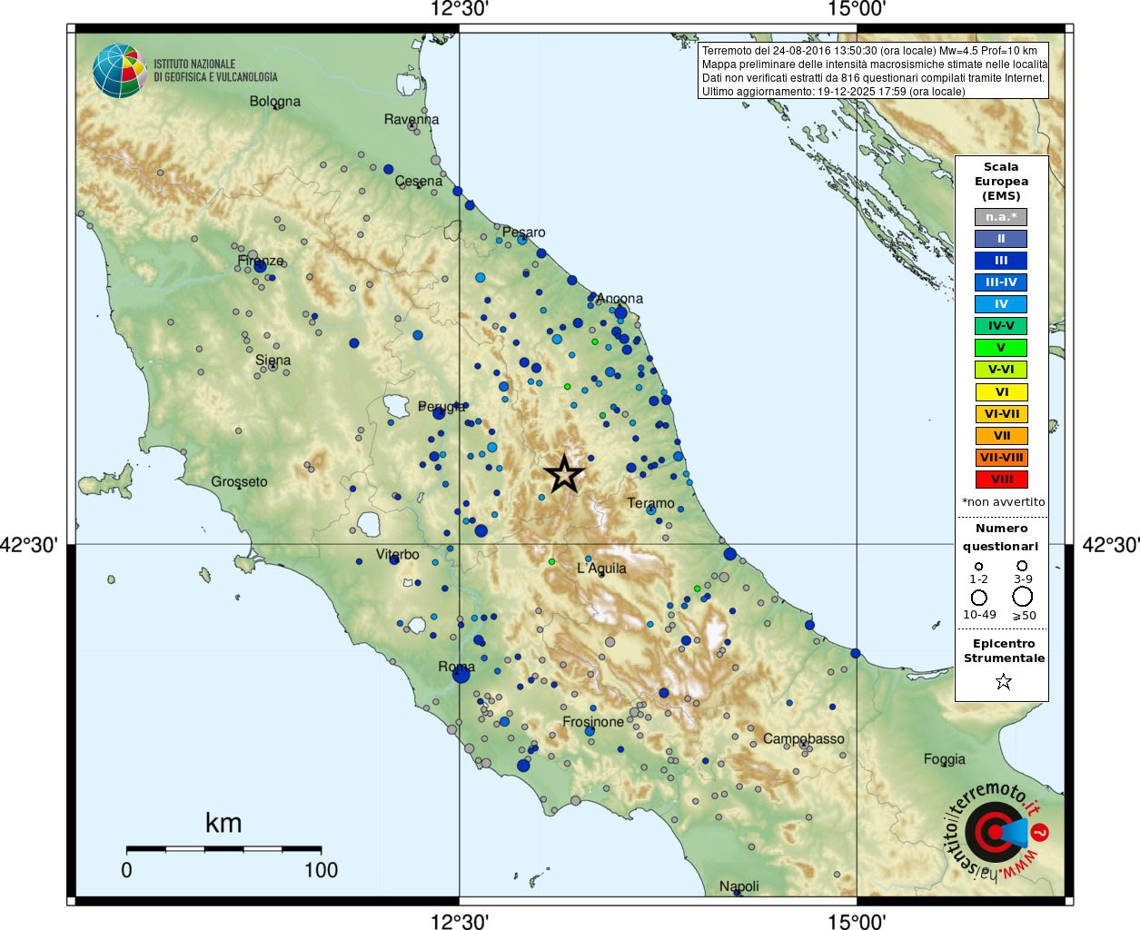The image size is (1140, 930).
Task: Select the intensity II legend swatch
Action: pos(1001,239)
